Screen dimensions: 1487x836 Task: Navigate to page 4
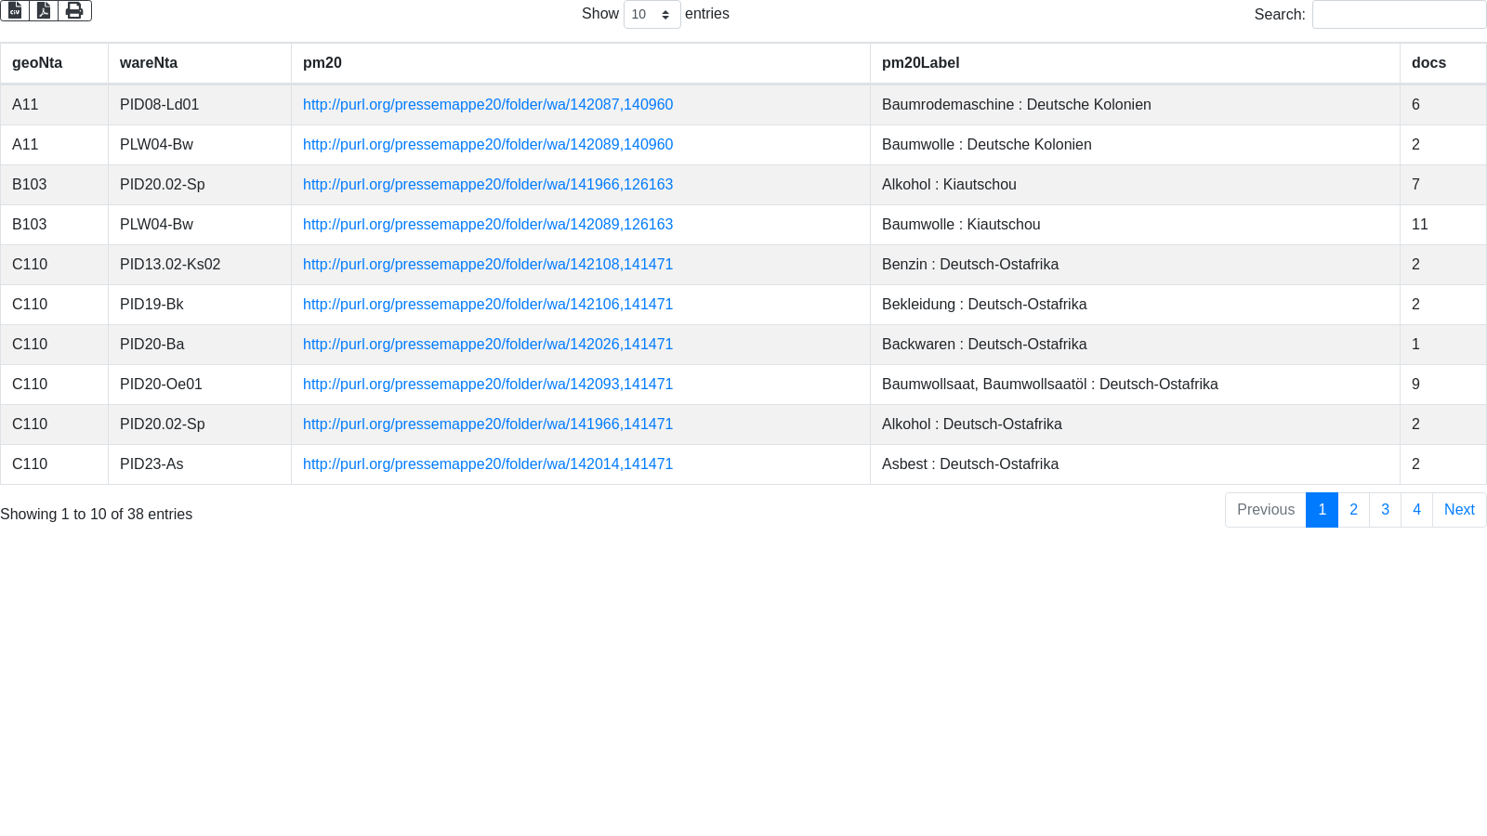tap(1416, 510)
